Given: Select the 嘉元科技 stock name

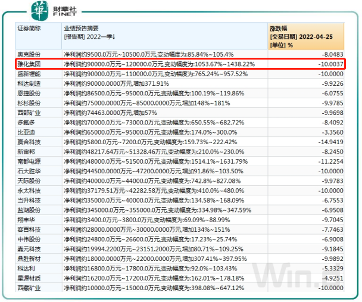Looking at the screenshot, I should [x=29, y=249].
